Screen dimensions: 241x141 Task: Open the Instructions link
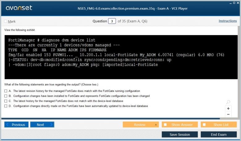click(228, 21)
